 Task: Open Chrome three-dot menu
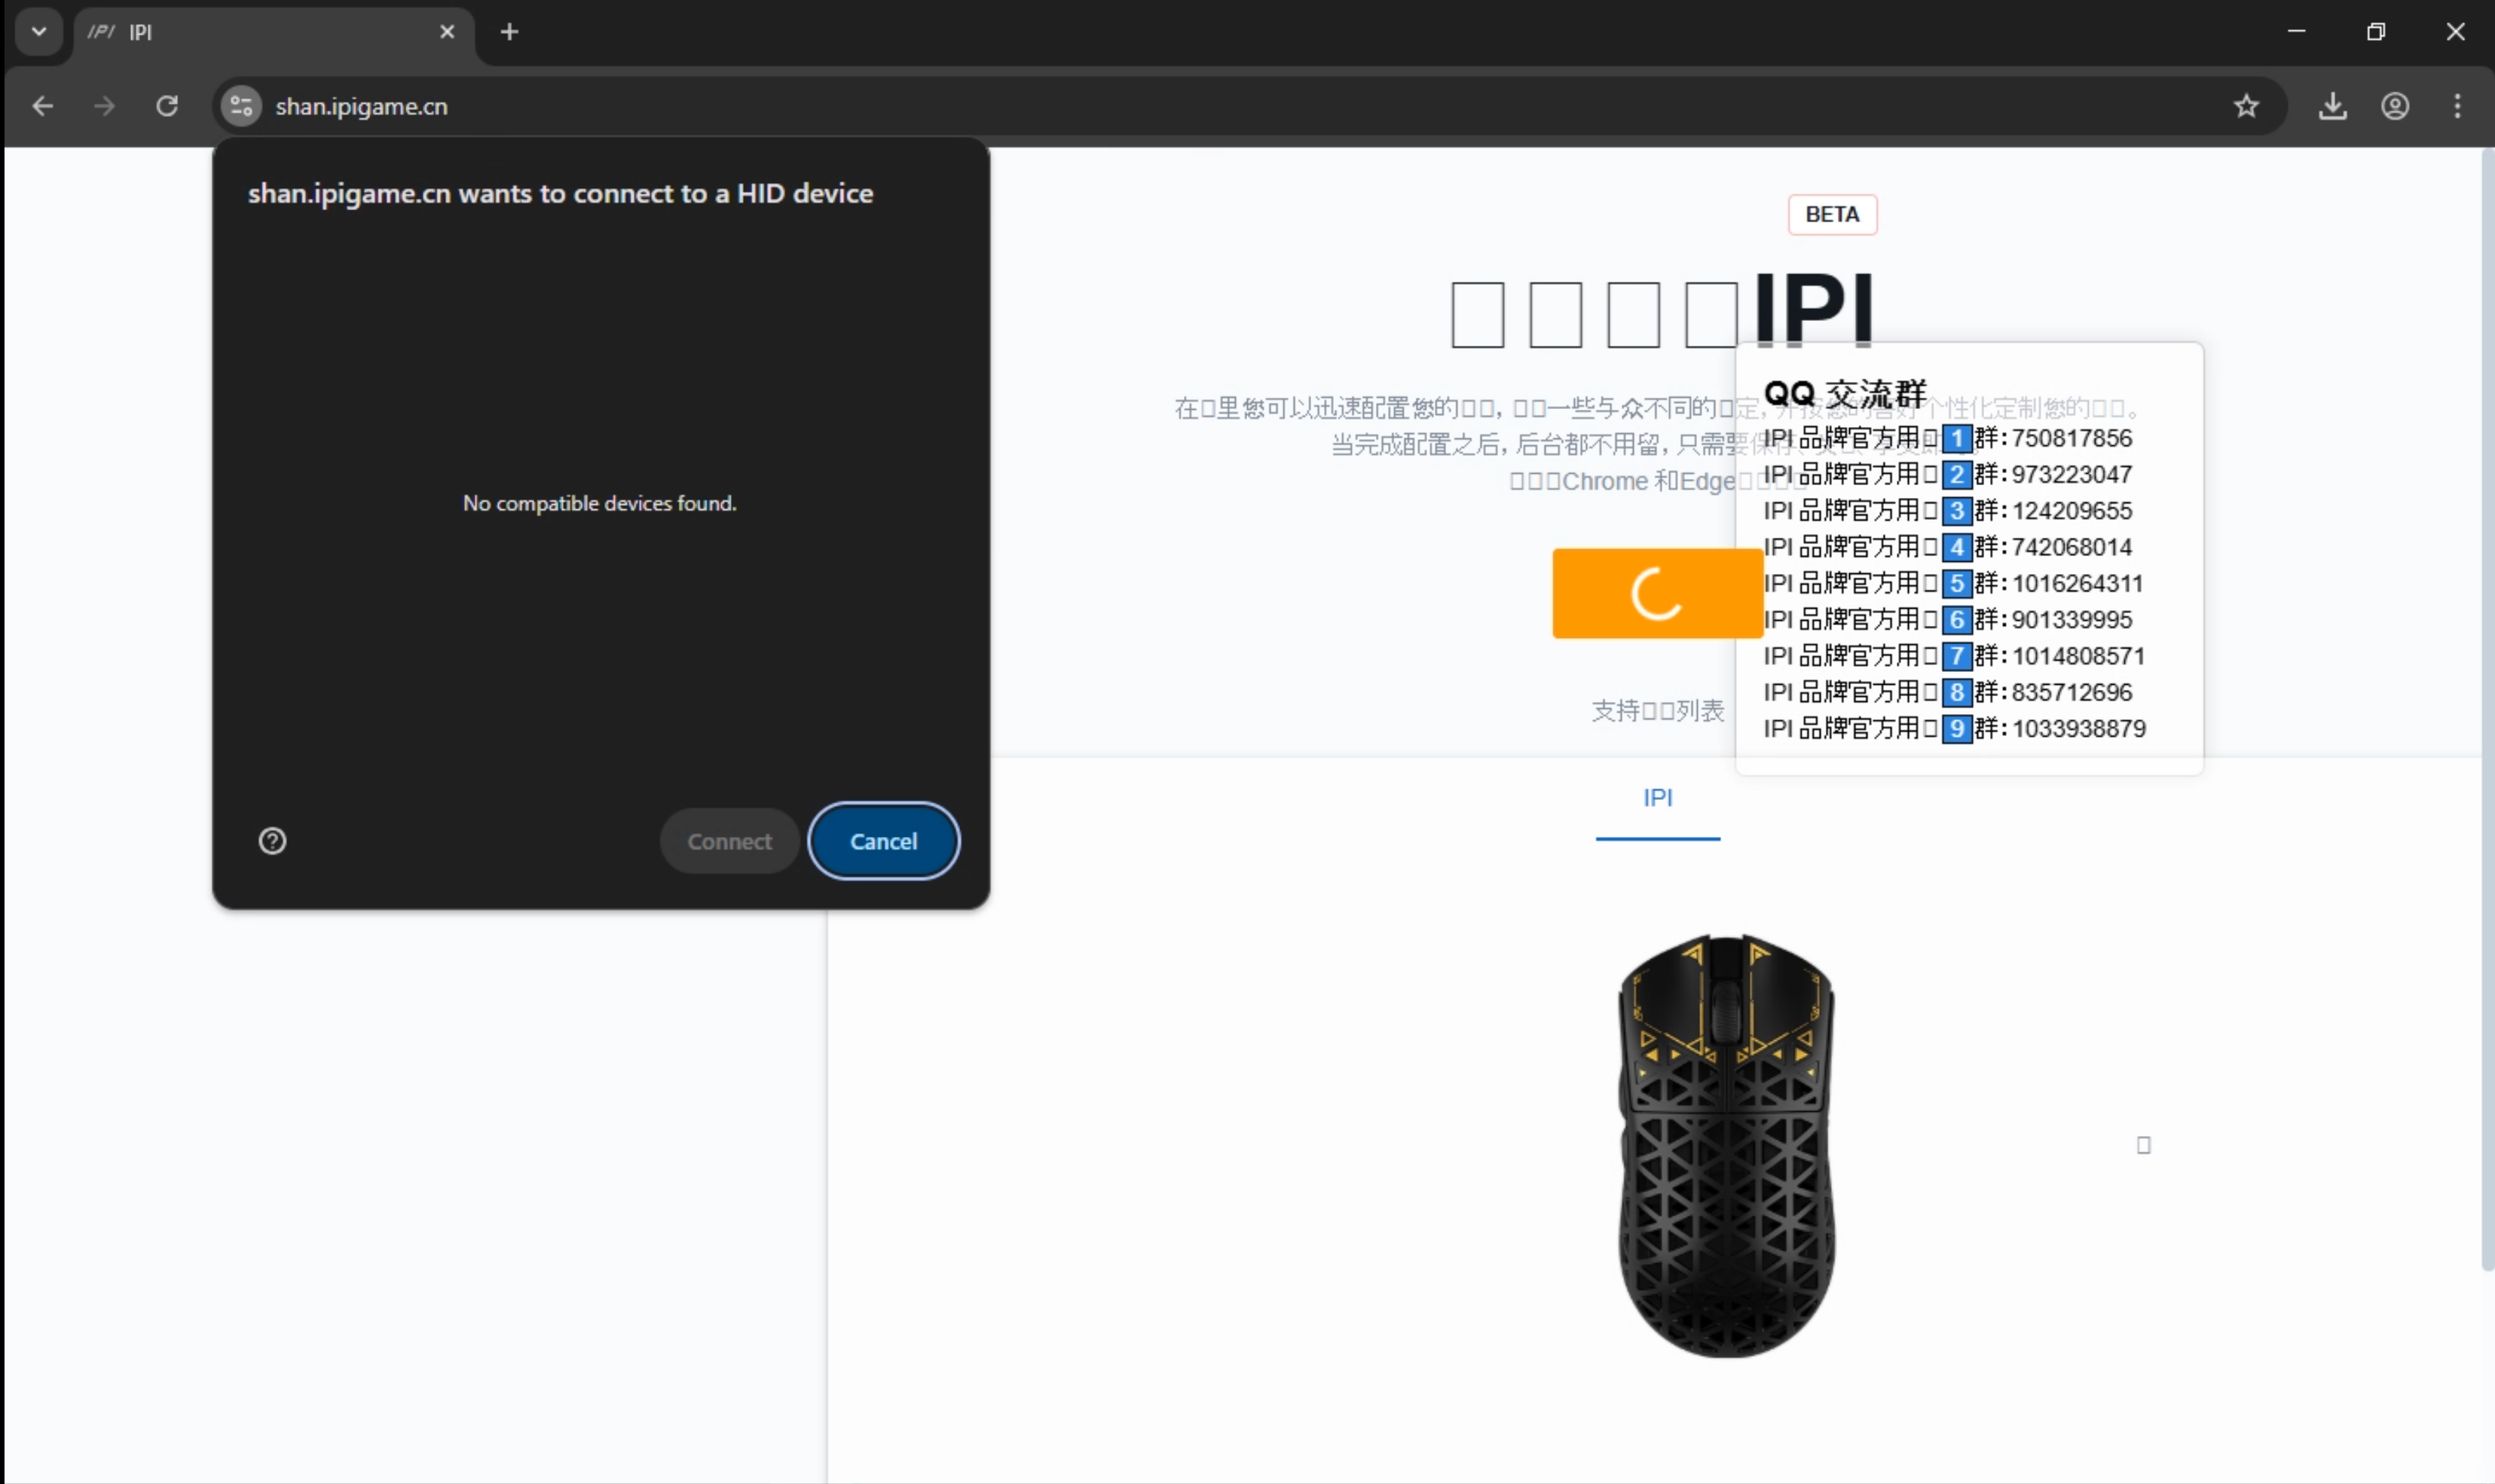tap(2456, 106)
